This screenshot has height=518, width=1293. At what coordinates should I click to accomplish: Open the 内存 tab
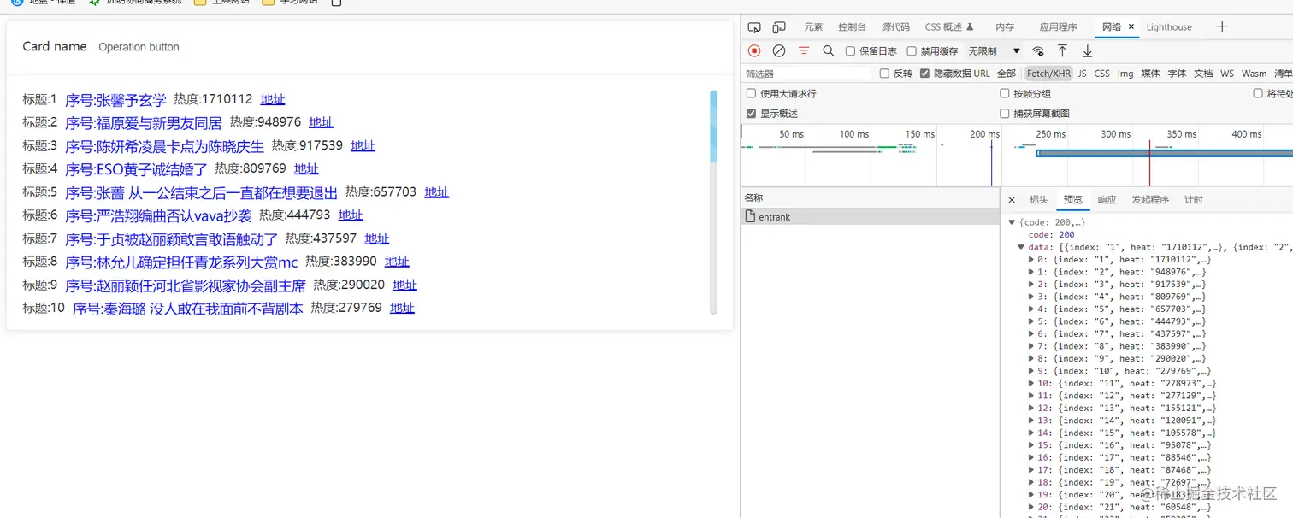(1005, 27)
